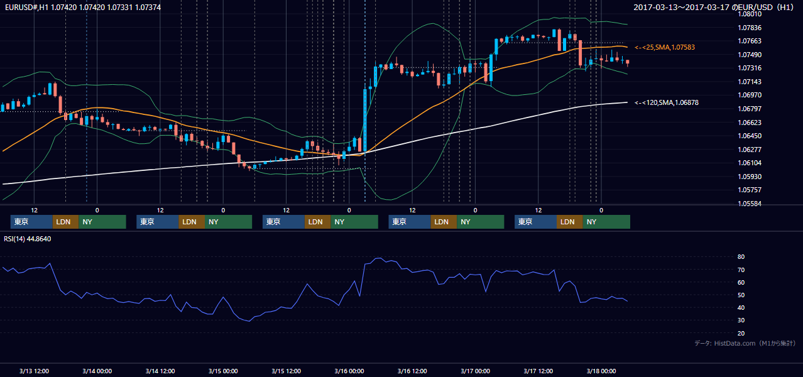Click the 3/14 00:00 time axis label
Screen dimensions: 803x377
pos(97,371)
